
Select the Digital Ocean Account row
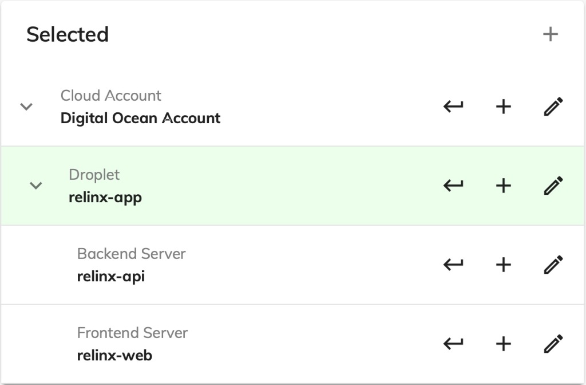[x=292, y=107]
